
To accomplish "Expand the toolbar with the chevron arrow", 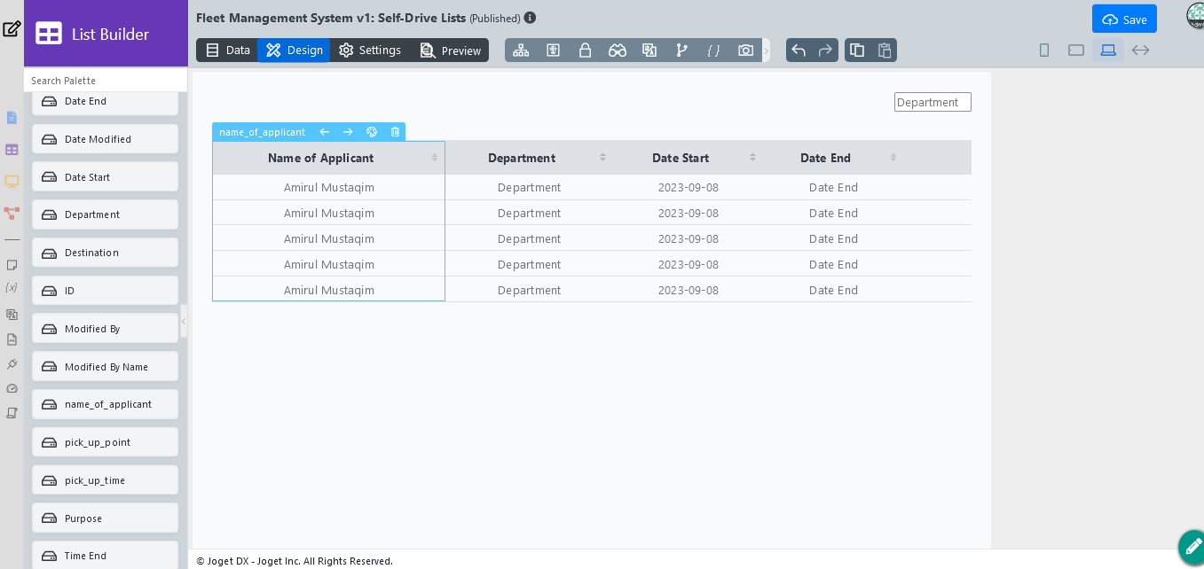I will tap(767, 51).
